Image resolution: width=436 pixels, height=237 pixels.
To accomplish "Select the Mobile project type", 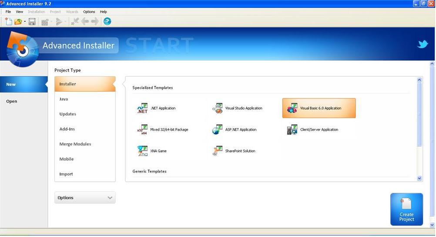I will tap(85, 159).
